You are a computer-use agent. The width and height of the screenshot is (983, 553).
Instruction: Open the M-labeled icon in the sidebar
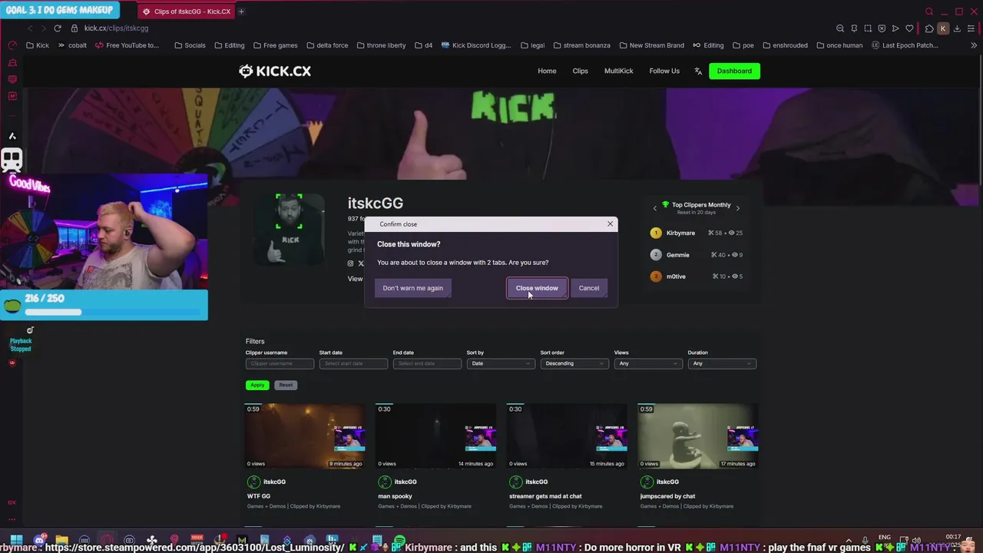(x=12, y=97)
